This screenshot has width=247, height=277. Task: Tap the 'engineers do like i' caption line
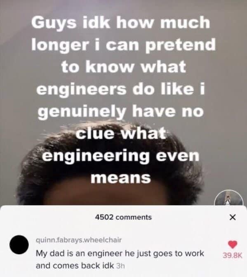pyautogui.click(x=121, y=89)
